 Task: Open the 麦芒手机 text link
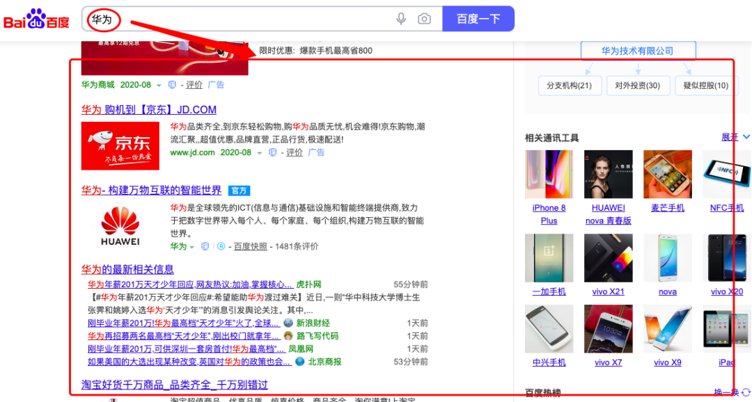click(668, 208)
